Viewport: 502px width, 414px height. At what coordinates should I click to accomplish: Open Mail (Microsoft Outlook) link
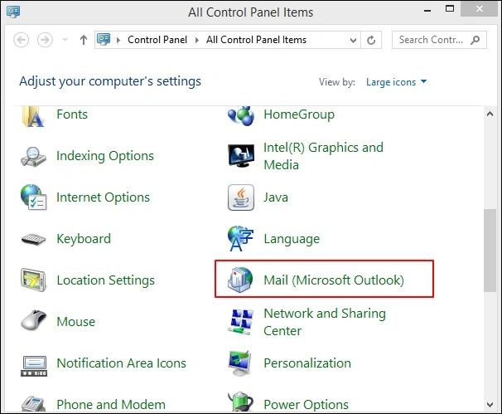pyautogui.click(x=334, y=280)
